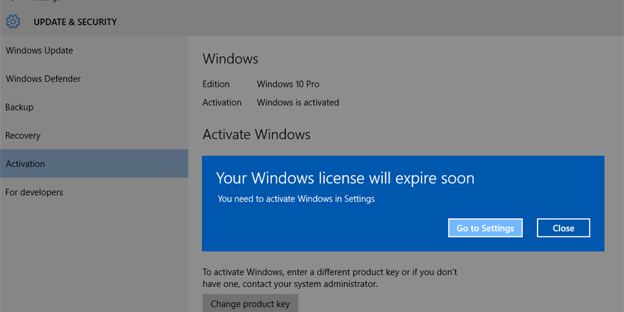Go to the Backup page
Screen dimensions: 624x312
[19, 107]
